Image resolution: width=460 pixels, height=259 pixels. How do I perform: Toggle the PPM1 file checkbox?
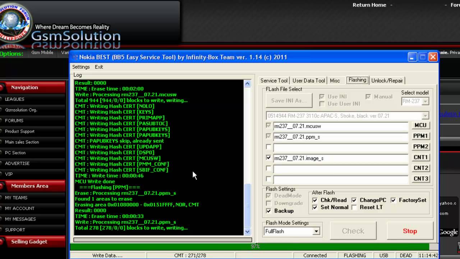pos(268,136)
